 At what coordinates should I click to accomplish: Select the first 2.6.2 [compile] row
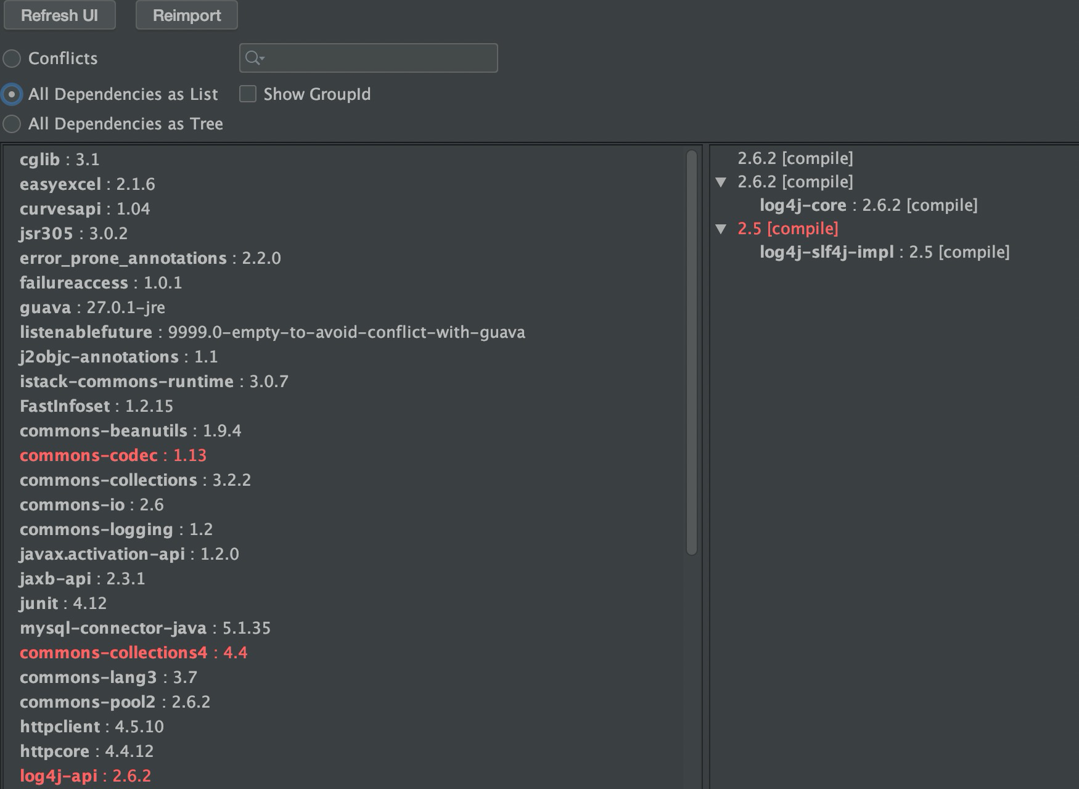(795, 158)
